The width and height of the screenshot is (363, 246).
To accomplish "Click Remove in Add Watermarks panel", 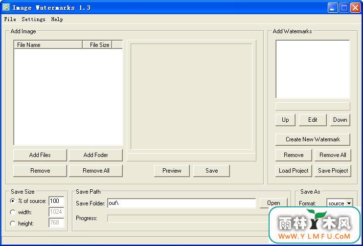I will click(294, 155).
